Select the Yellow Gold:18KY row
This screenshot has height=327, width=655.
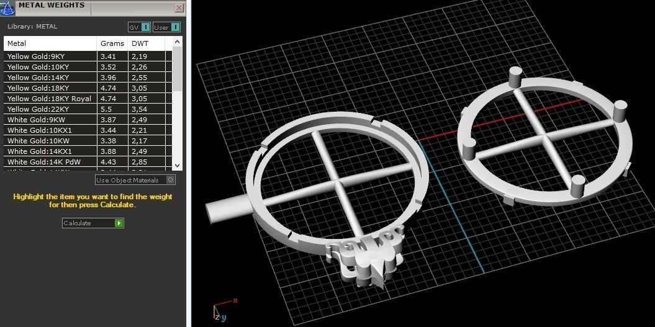pyautogui.click(x=88, y=87)
